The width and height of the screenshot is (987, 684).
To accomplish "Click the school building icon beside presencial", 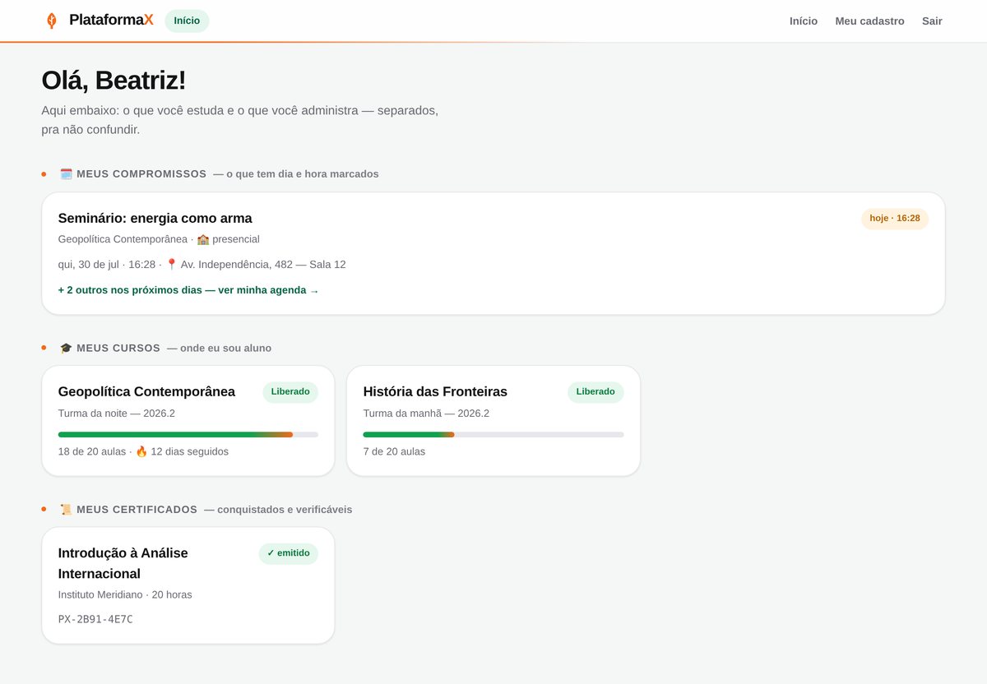I will pyautogui.click(x=203, y=239).
